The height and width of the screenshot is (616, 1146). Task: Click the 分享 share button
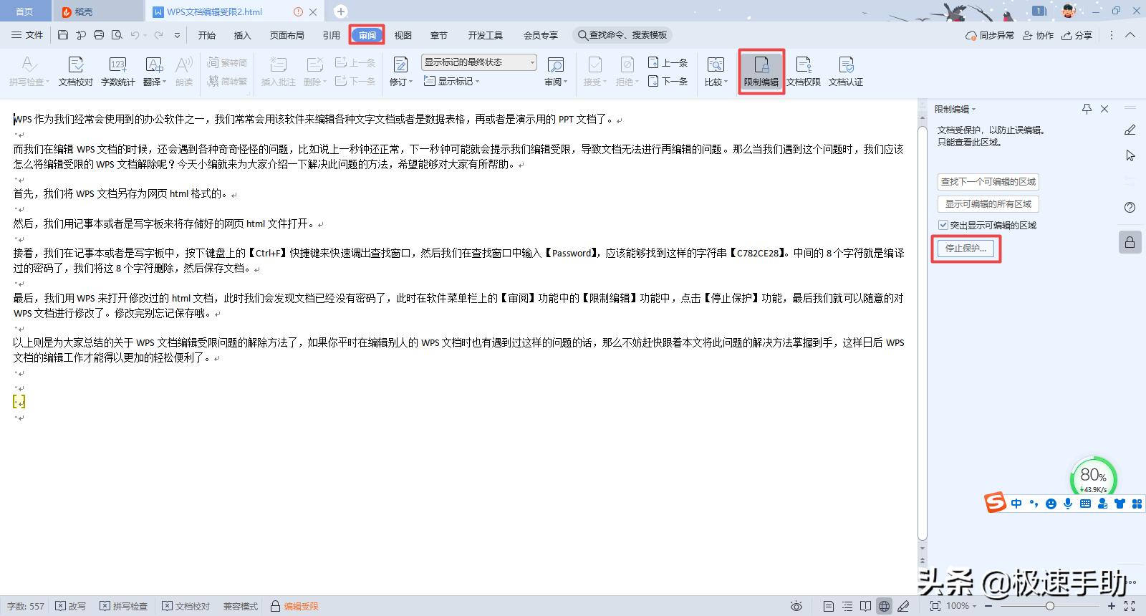(x=1077, y=35)
